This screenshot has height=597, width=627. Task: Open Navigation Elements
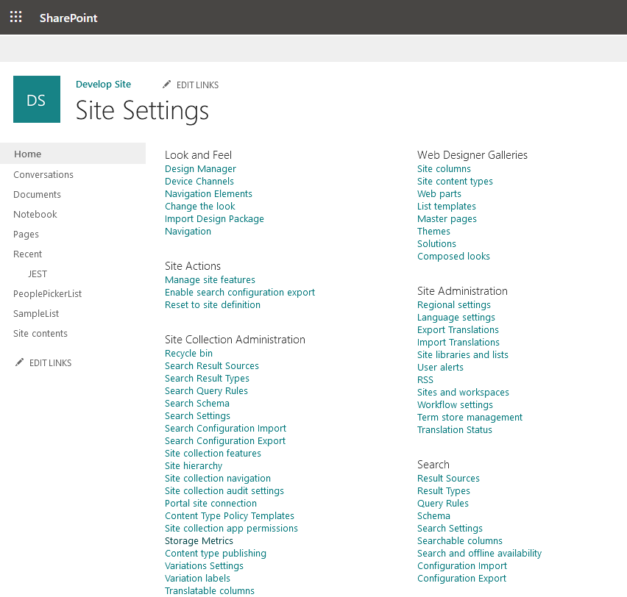pos(208,194)
